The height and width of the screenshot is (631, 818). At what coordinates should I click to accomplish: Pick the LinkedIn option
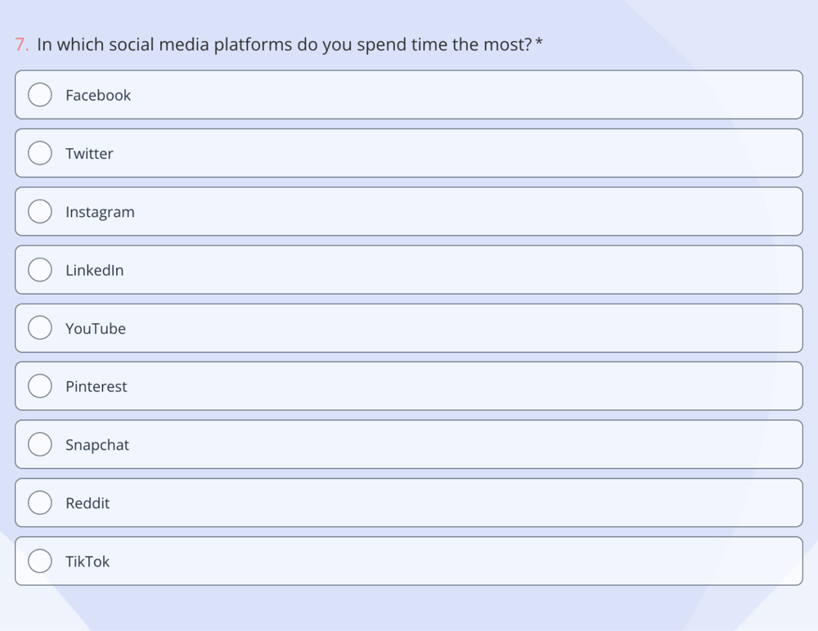pos(39,269)
